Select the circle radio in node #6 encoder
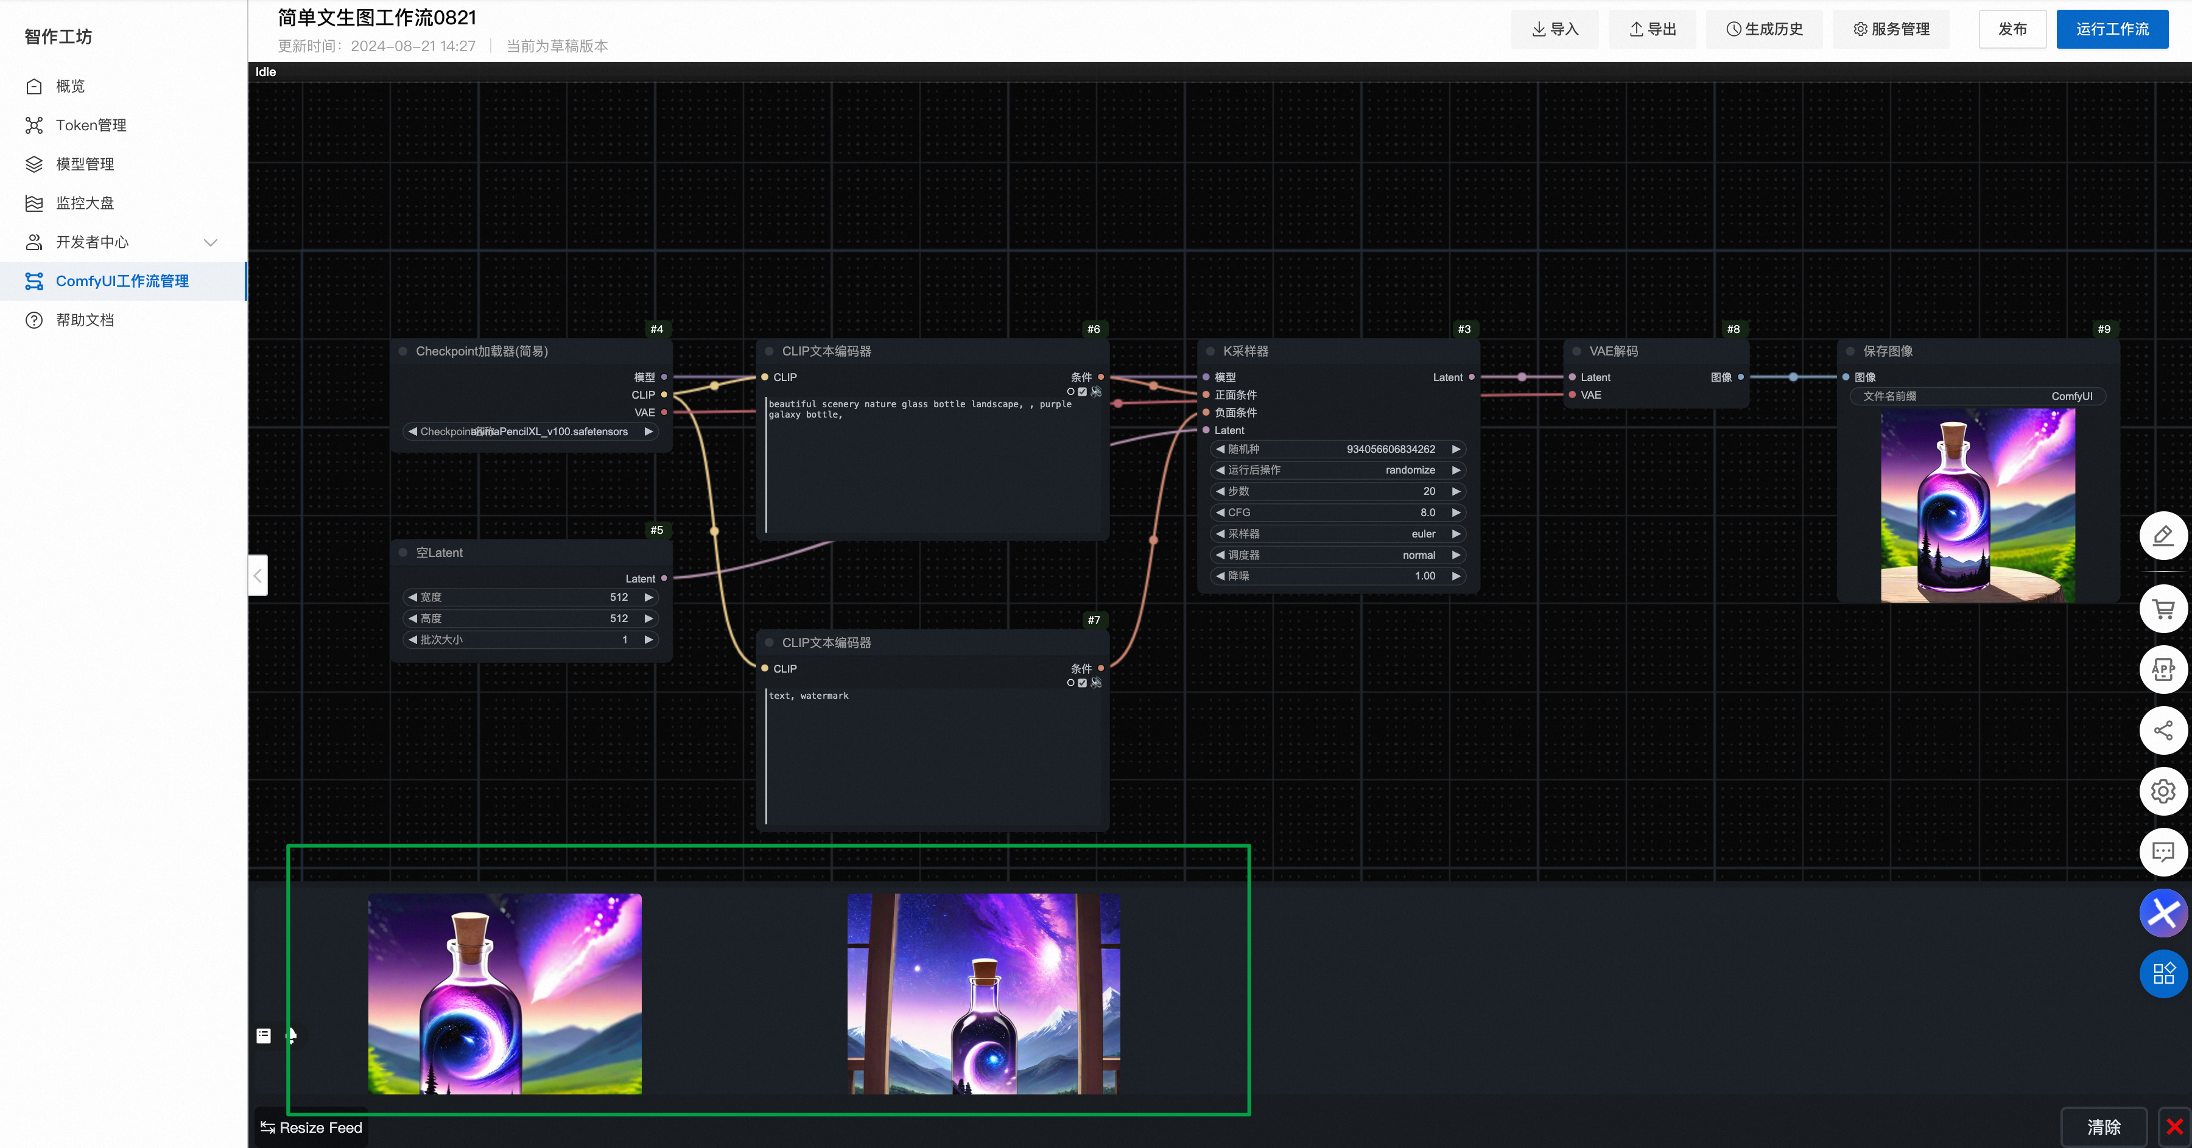This screenshot has width=2192, height=1148. tap(1070, 392)
